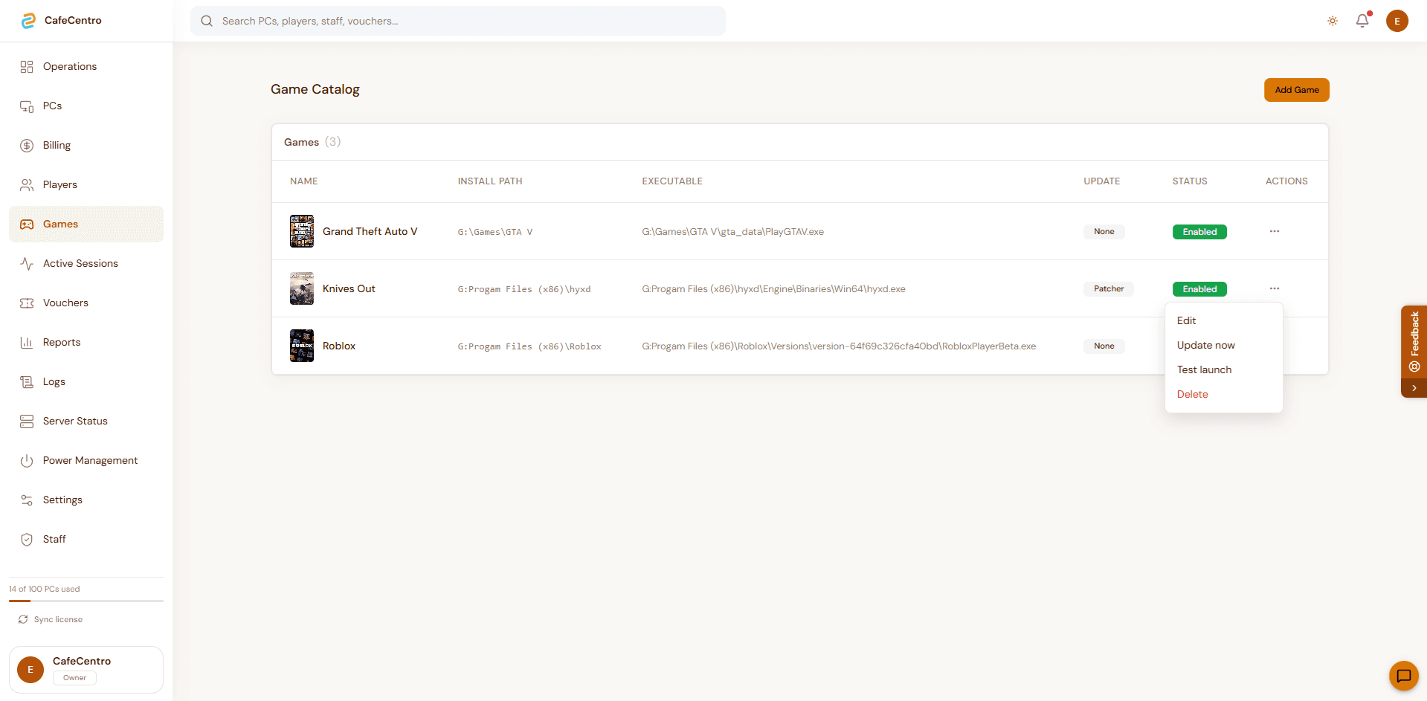
Task: Click the Games (3) table title
Action: coord(312,142)
